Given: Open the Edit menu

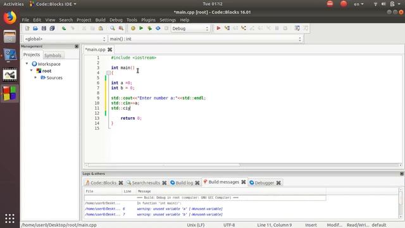Looking at the screenshot, I should point(37,20).
